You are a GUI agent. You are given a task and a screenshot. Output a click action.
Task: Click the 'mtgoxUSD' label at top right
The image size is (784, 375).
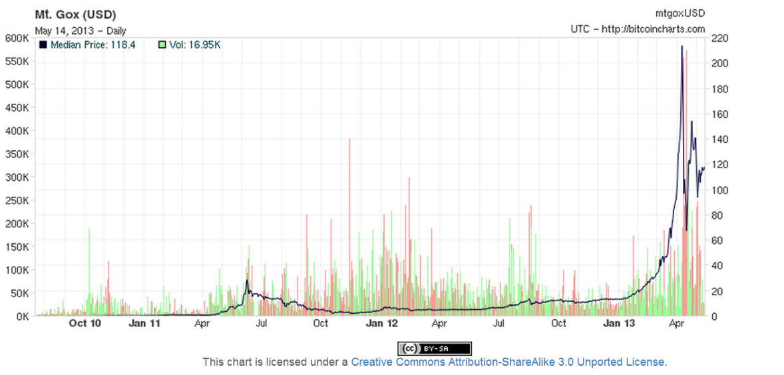680,14
